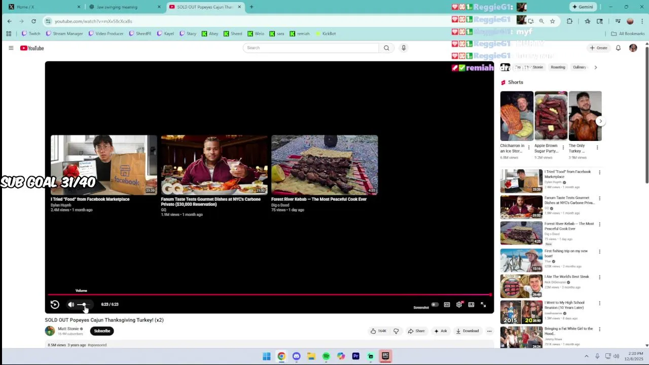649x365 pixels.
Task: Play end-screen Forest River Kebab video
Action: (324, 165)
